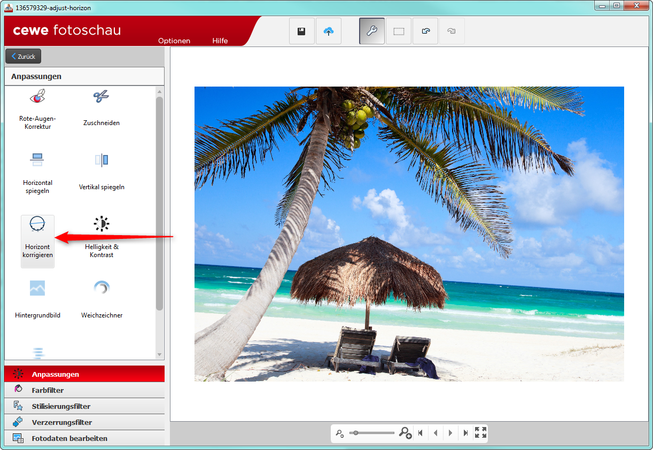Upload photo using cloud icon

coord(329,32)
